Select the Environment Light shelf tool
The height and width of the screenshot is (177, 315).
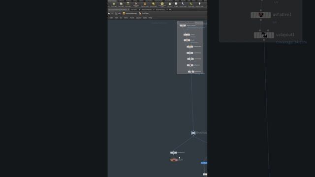pyautogui.click(x=162, y=4)
